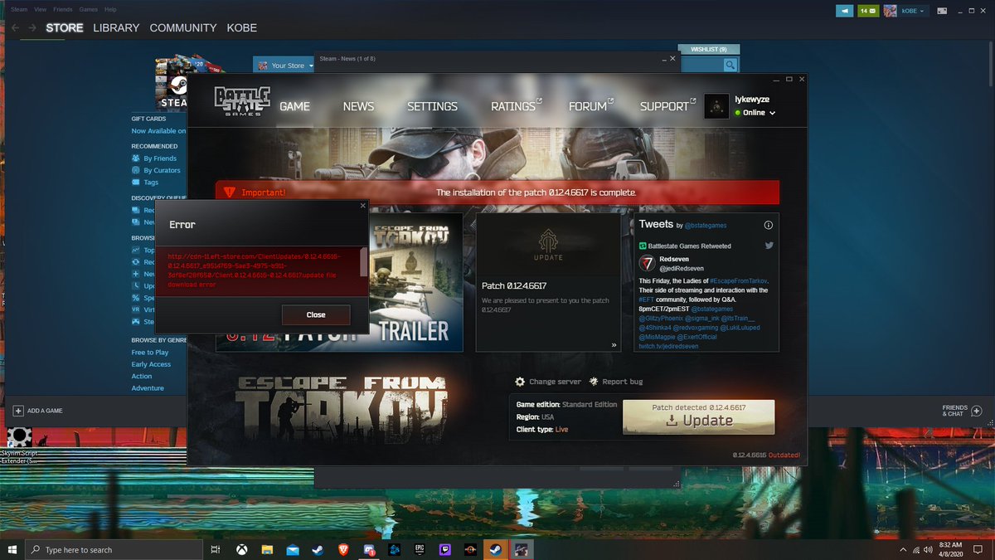
Task: Click the volume icon in system tray
Action: [x=926, y=549]
